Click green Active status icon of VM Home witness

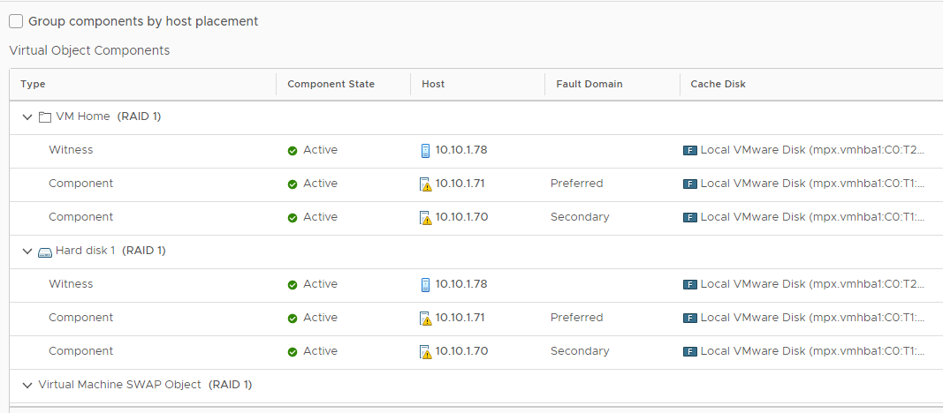(293, 150)
